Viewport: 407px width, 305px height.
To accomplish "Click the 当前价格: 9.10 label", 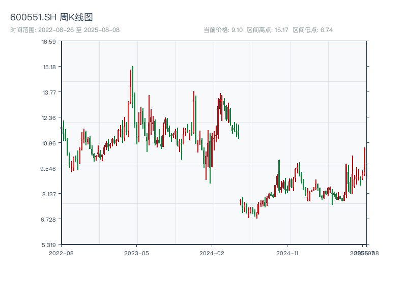I will pos(223,30).
